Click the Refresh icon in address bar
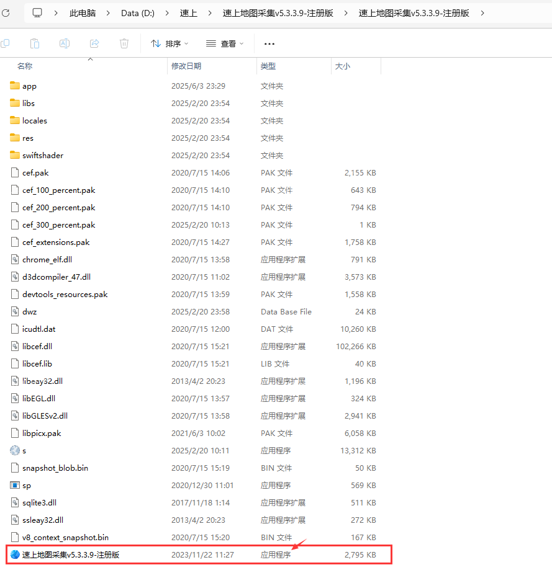Viewport: 552px width, 565px height. (6, 13)
